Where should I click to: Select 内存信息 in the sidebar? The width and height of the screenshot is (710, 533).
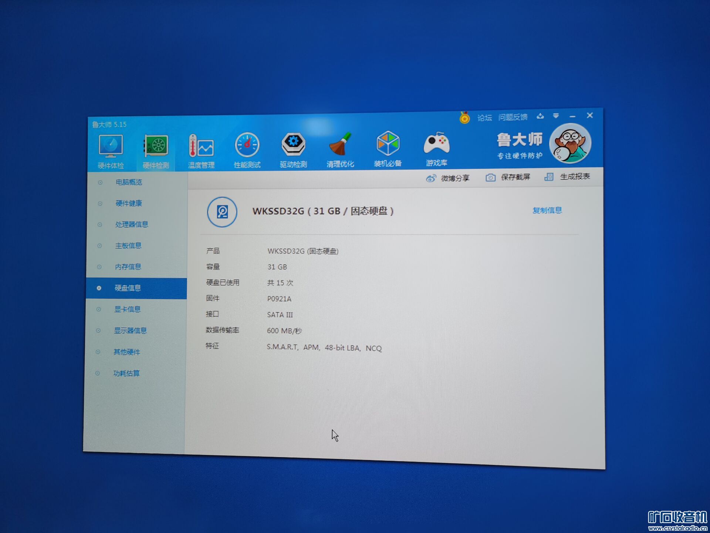tap(128, 266)
